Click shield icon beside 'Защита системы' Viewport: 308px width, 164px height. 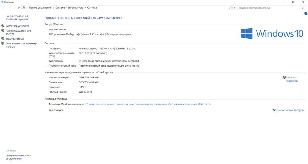[3, 39]
